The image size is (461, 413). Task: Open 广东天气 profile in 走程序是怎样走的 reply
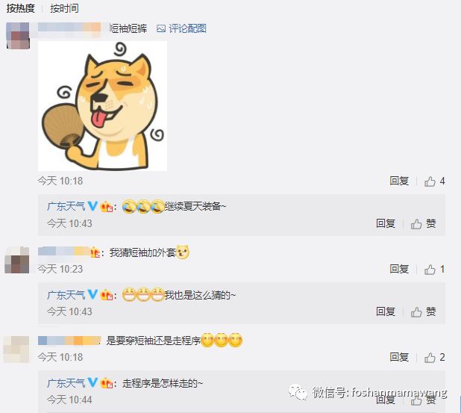66,383
